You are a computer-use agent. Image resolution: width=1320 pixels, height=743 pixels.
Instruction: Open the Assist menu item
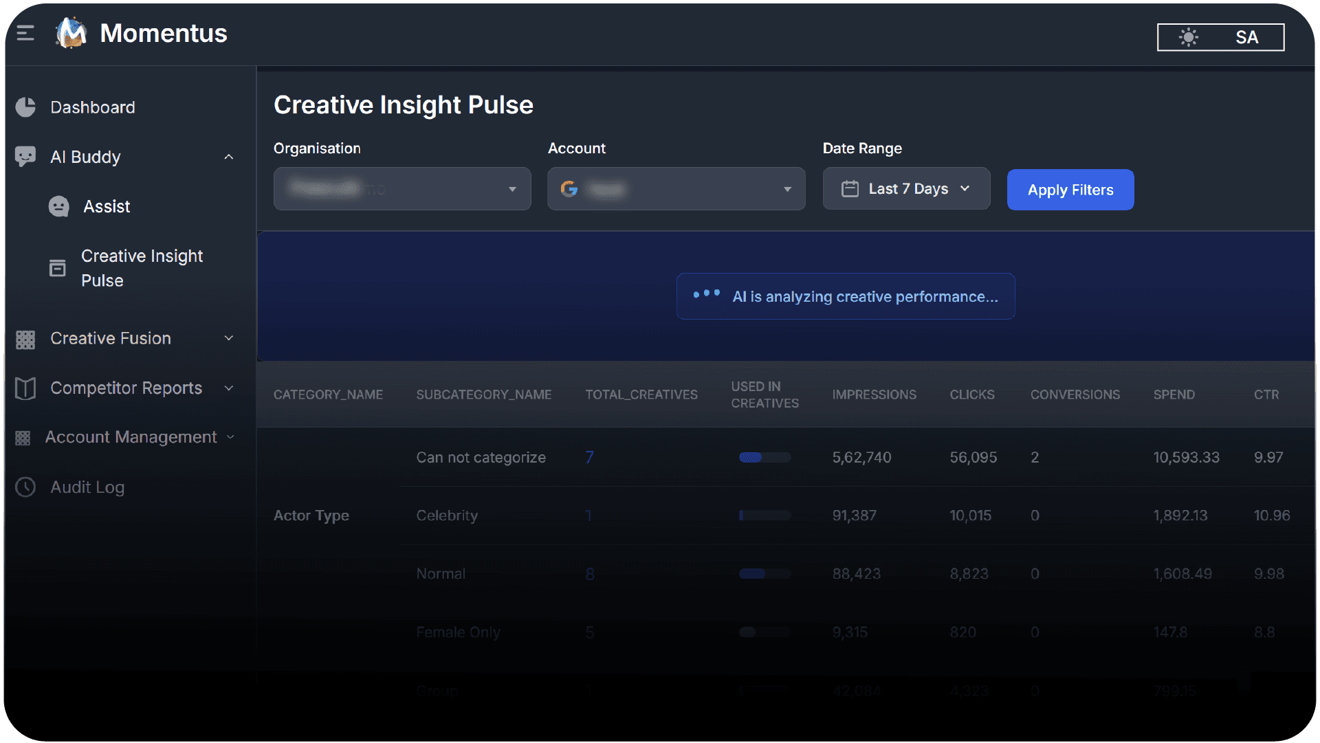coord(107,206)
